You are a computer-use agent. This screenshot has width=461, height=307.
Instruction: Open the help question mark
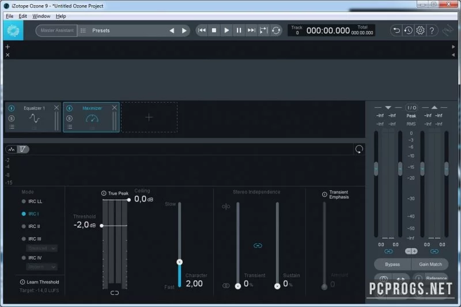[432, 31]
